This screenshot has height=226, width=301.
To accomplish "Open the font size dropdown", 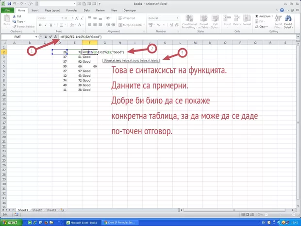I will 72,18.
